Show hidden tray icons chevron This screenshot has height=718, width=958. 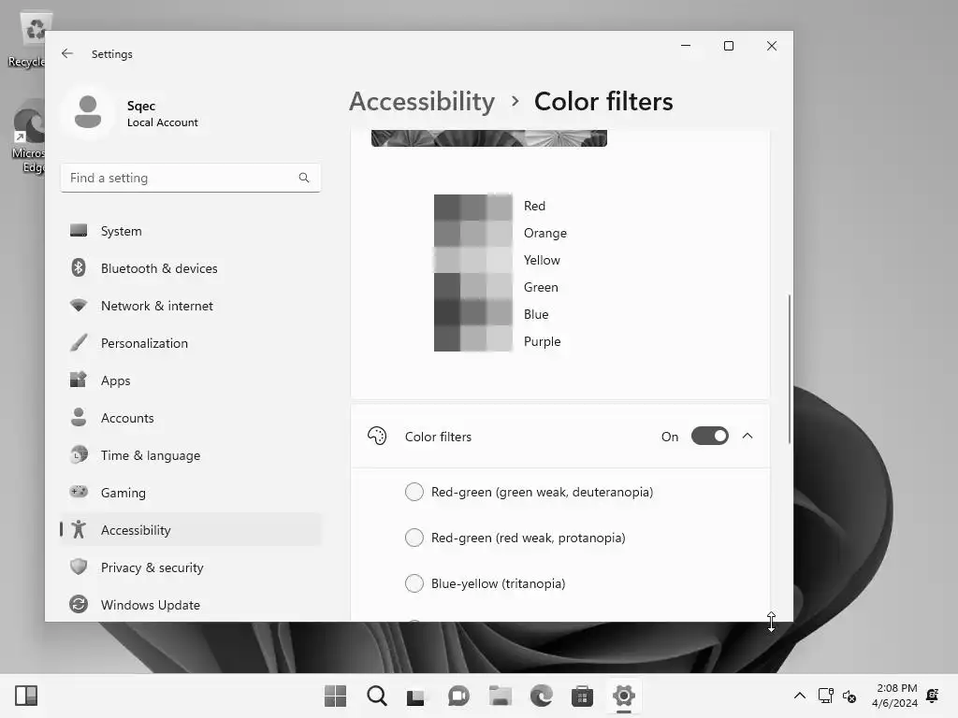pos(799,696)
